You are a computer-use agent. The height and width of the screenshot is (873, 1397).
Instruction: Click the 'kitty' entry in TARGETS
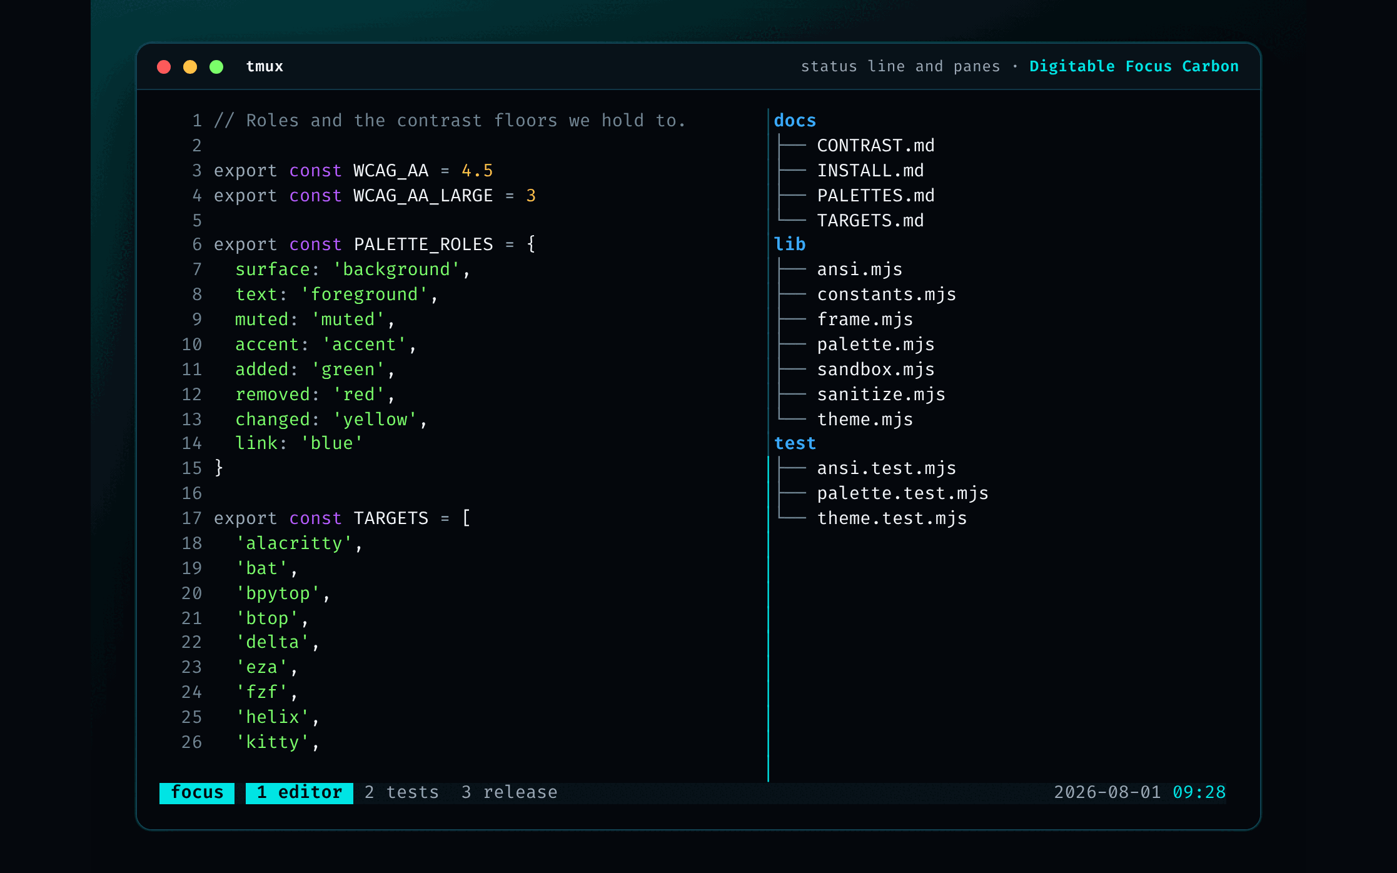click(x=273, y=742)
